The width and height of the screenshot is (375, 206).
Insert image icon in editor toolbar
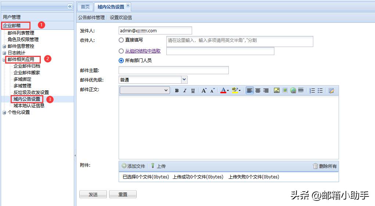(277, 91)
